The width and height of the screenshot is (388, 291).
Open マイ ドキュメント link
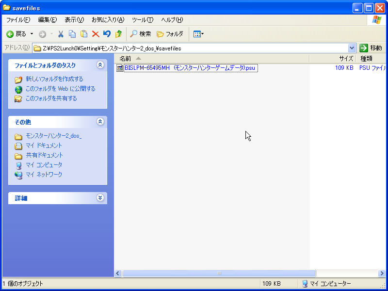point(44,145)
